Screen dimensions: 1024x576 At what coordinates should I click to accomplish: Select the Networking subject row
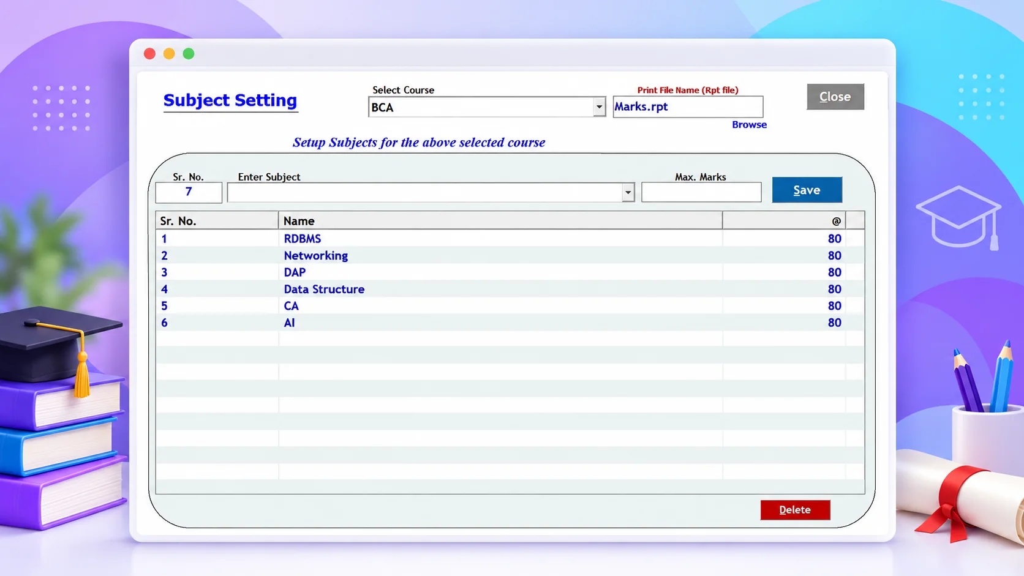[x=510, y=255]
